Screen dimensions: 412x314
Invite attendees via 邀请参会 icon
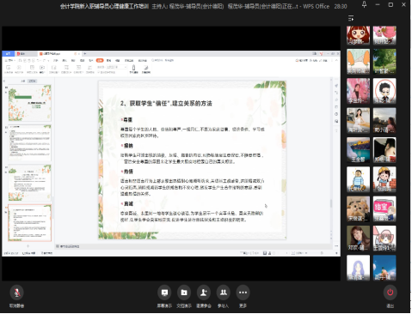[x=204, y=293]
